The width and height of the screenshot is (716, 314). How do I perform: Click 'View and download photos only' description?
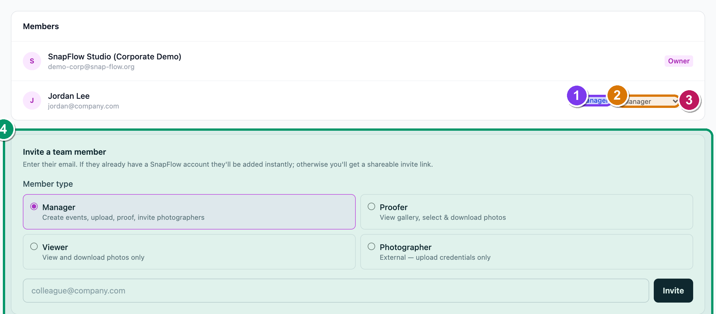pyautogui.click(x=93, y=257)
